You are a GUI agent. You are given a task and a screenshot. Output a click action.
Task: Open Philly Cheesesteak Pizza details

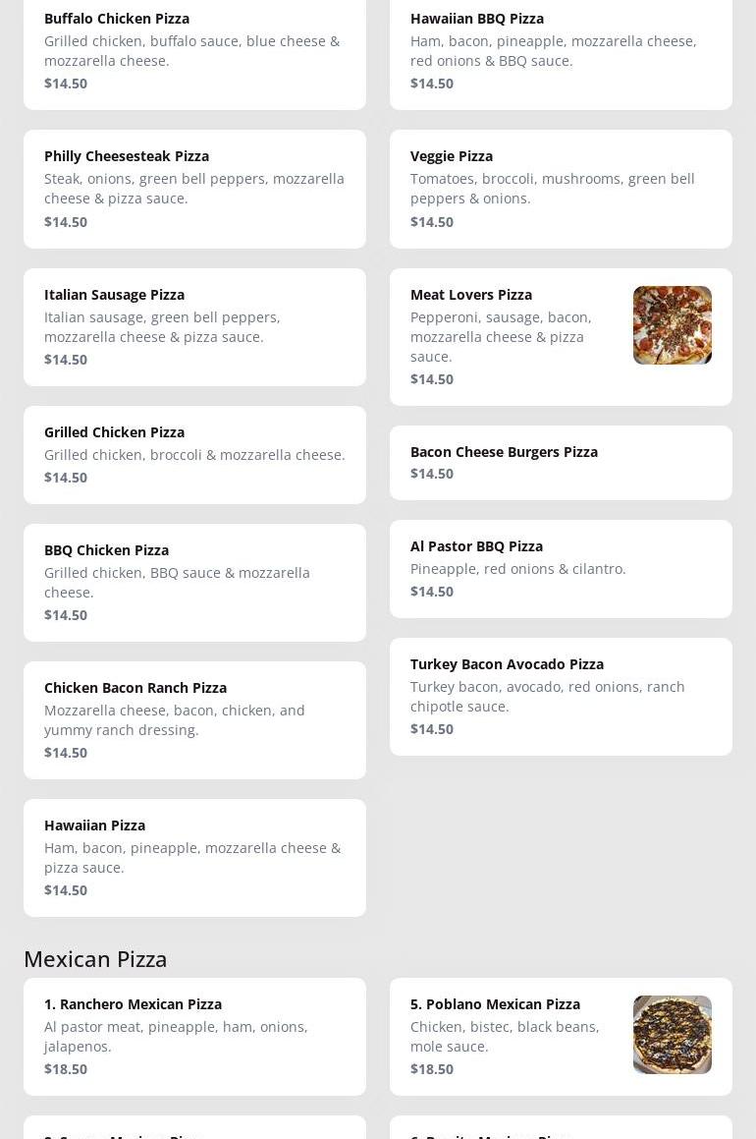point(127,156)
